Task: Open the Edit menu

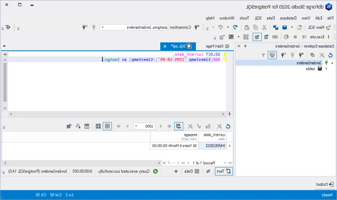Action: tap(319, 18)
